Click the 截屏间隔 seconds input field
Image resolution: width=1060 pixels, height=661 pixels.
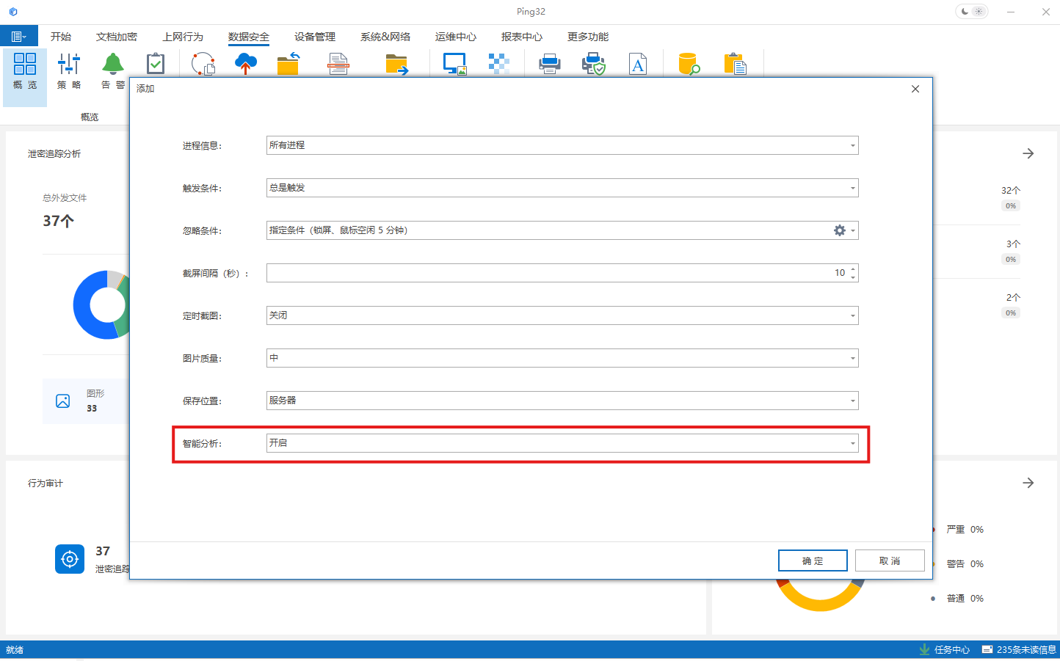coord(551,273)
